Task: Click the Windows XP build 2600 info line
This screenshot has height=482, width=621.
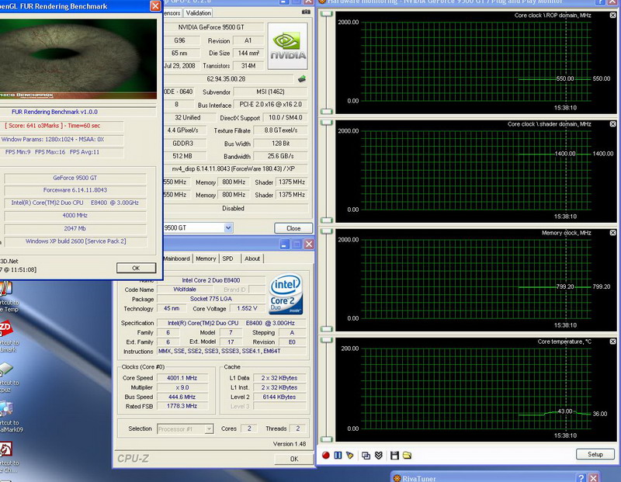Action: point(75,241)
